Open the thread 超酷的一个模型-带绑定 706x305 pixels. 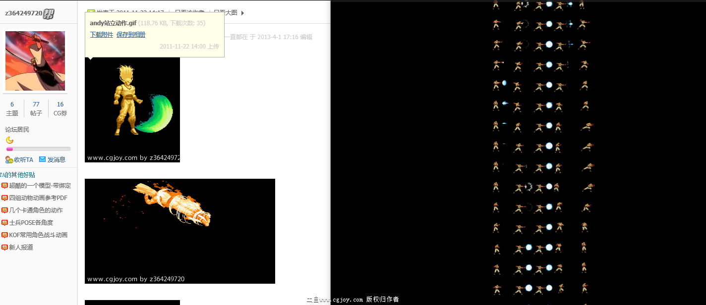[40, 185]
